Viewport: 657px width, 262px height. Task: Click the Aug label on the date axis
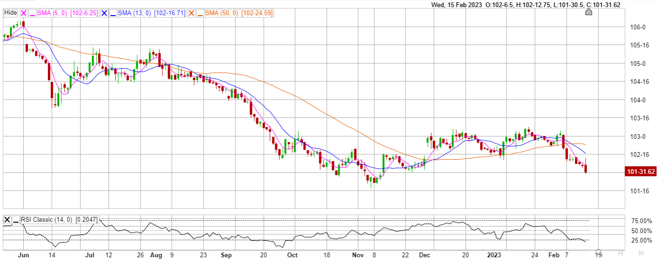(156, 255)
